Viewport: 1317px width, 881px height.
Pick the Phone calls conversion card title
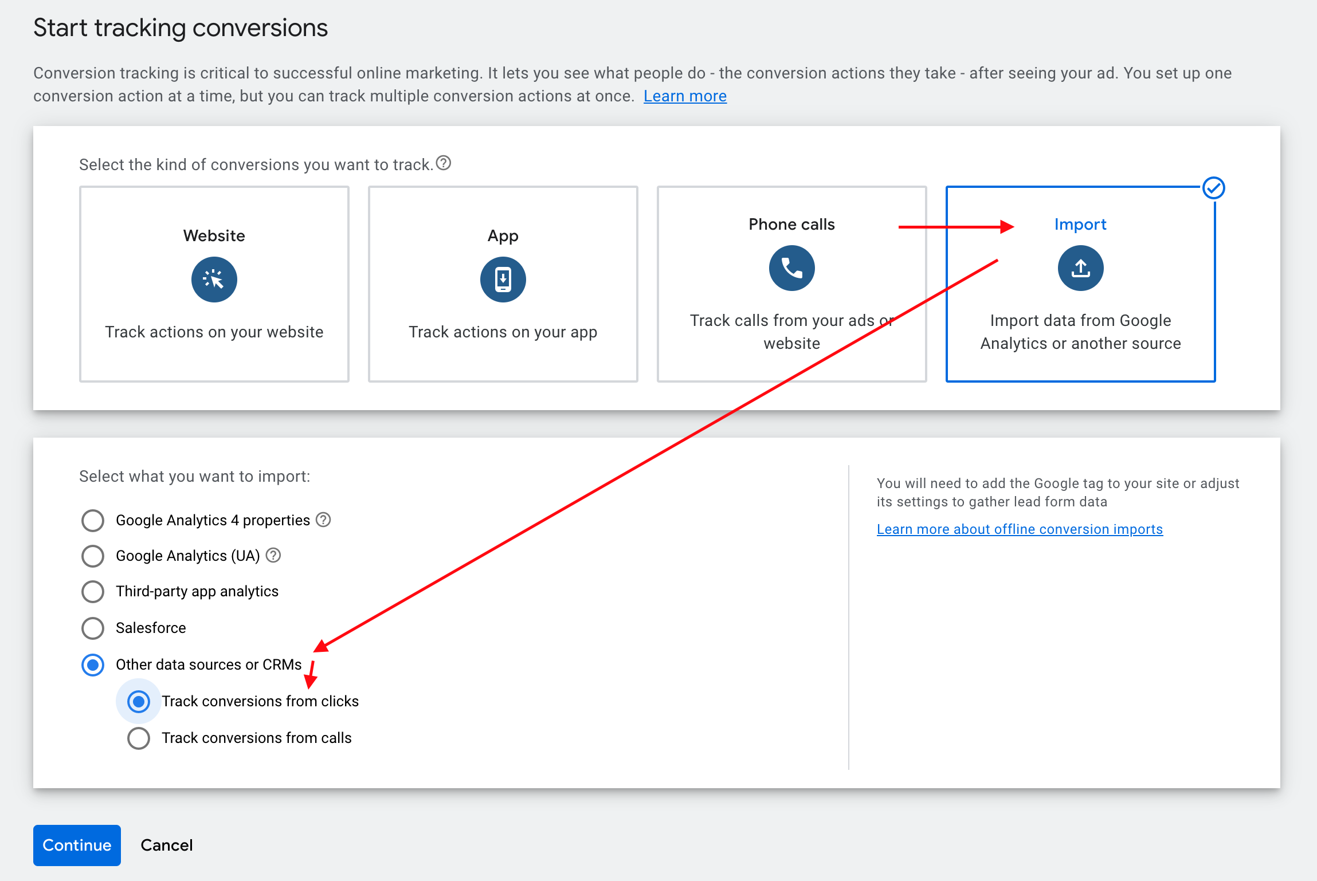(x=791, y=225)
